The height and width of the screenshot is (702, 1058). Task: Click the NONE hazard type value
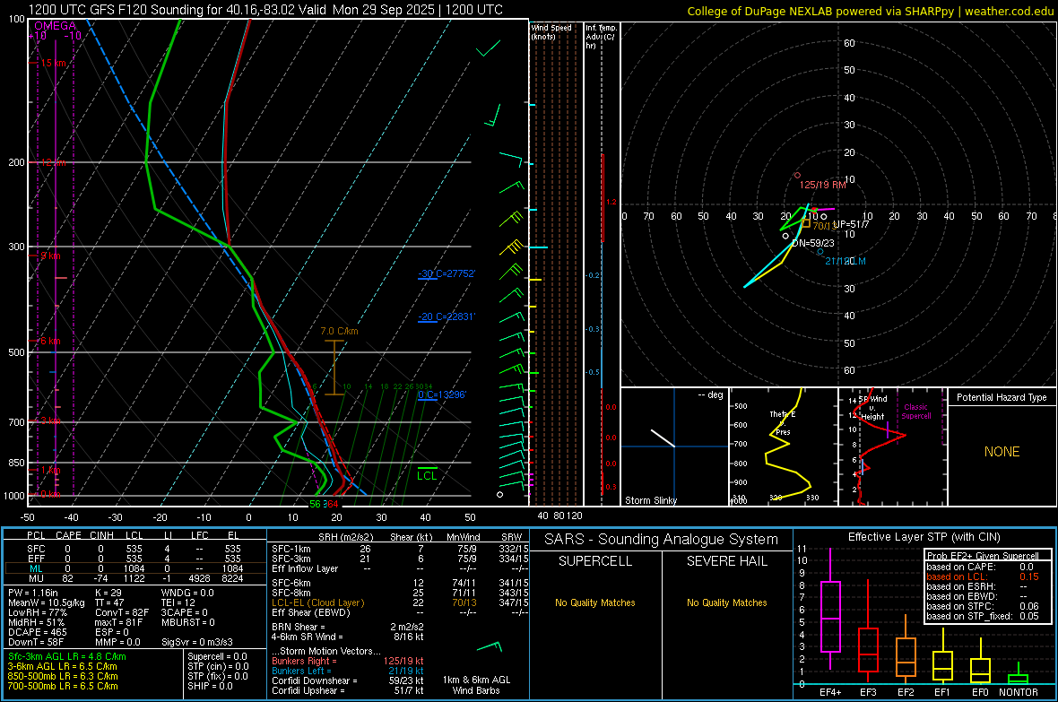click(1002, 452)
